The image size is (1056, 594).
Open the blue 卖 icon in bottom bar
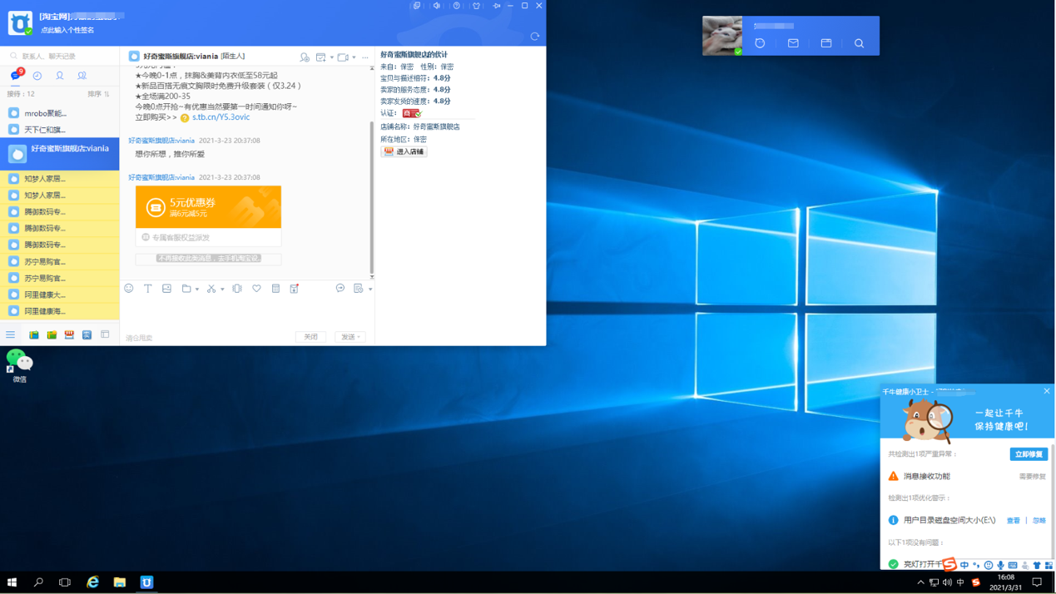(87, 334)
